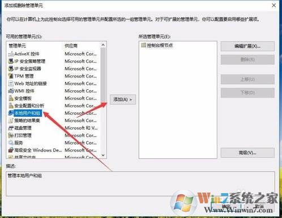Select the 服务 row text
This screenshot has width=282, height=218.
click(19, 143)
